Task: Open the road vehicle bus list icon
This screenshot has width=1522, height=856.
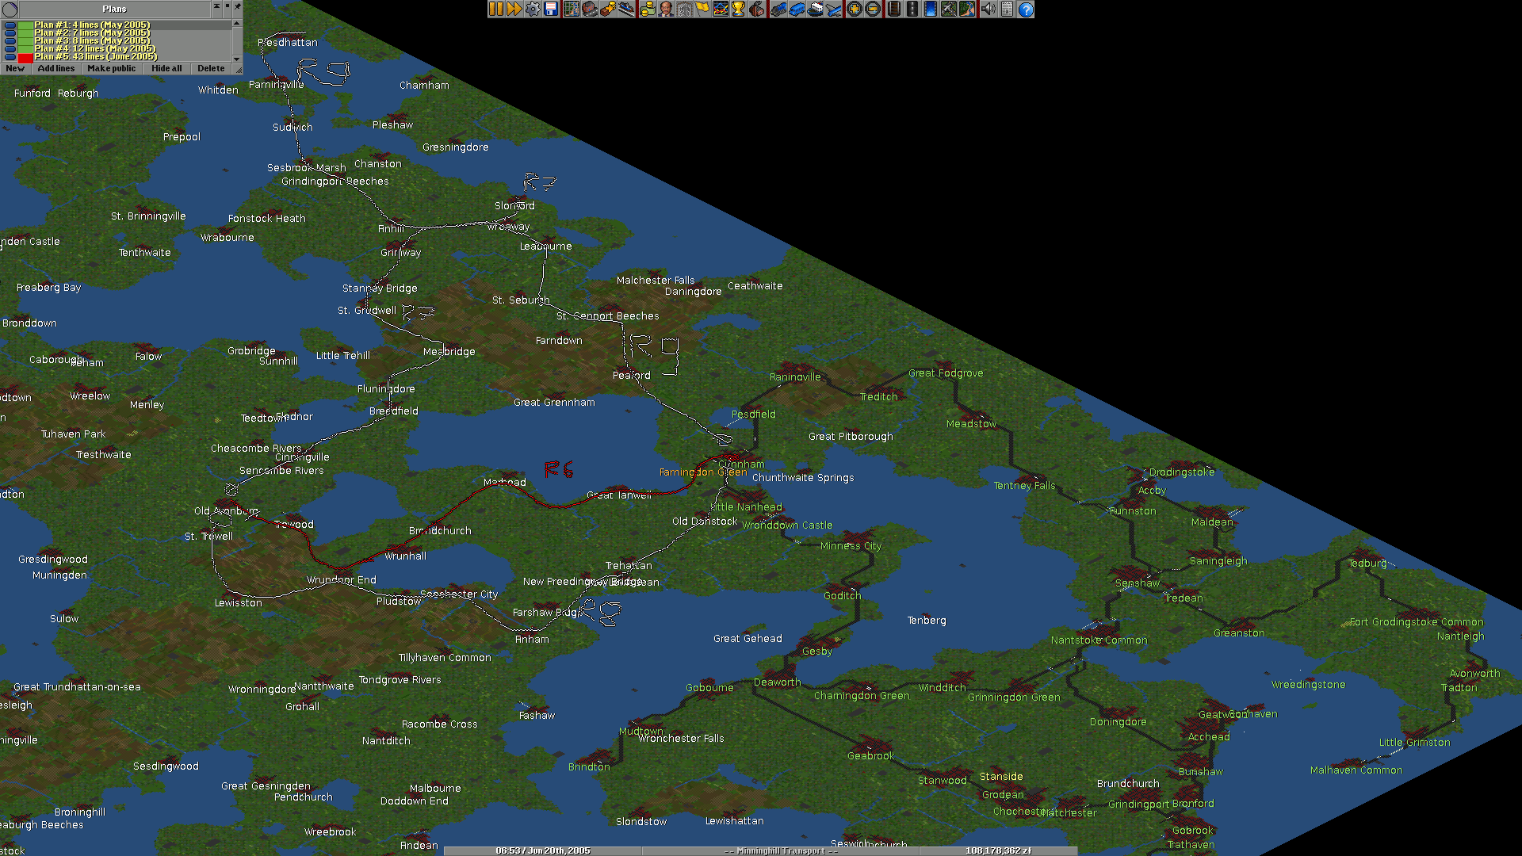Action: [x=797, y=10]
